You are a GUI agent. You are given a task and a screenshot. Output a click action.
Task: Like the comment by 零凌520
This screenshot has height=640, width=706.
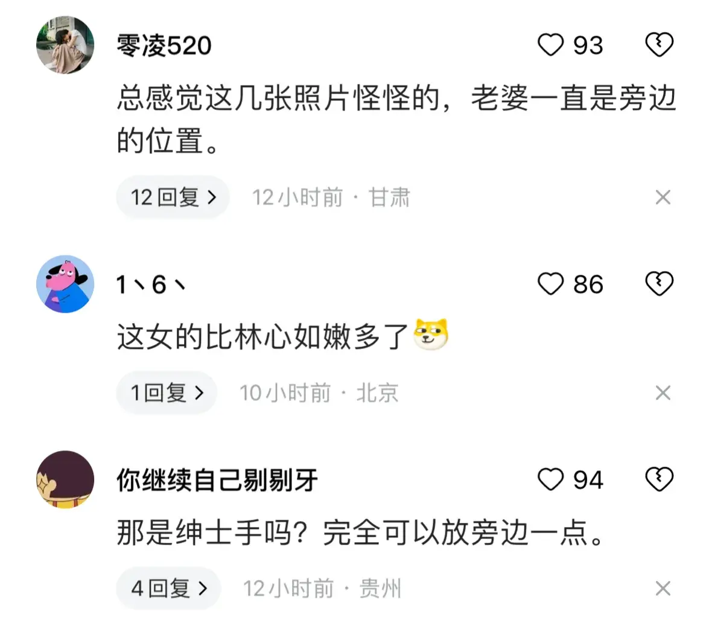(x=551, y=45)
